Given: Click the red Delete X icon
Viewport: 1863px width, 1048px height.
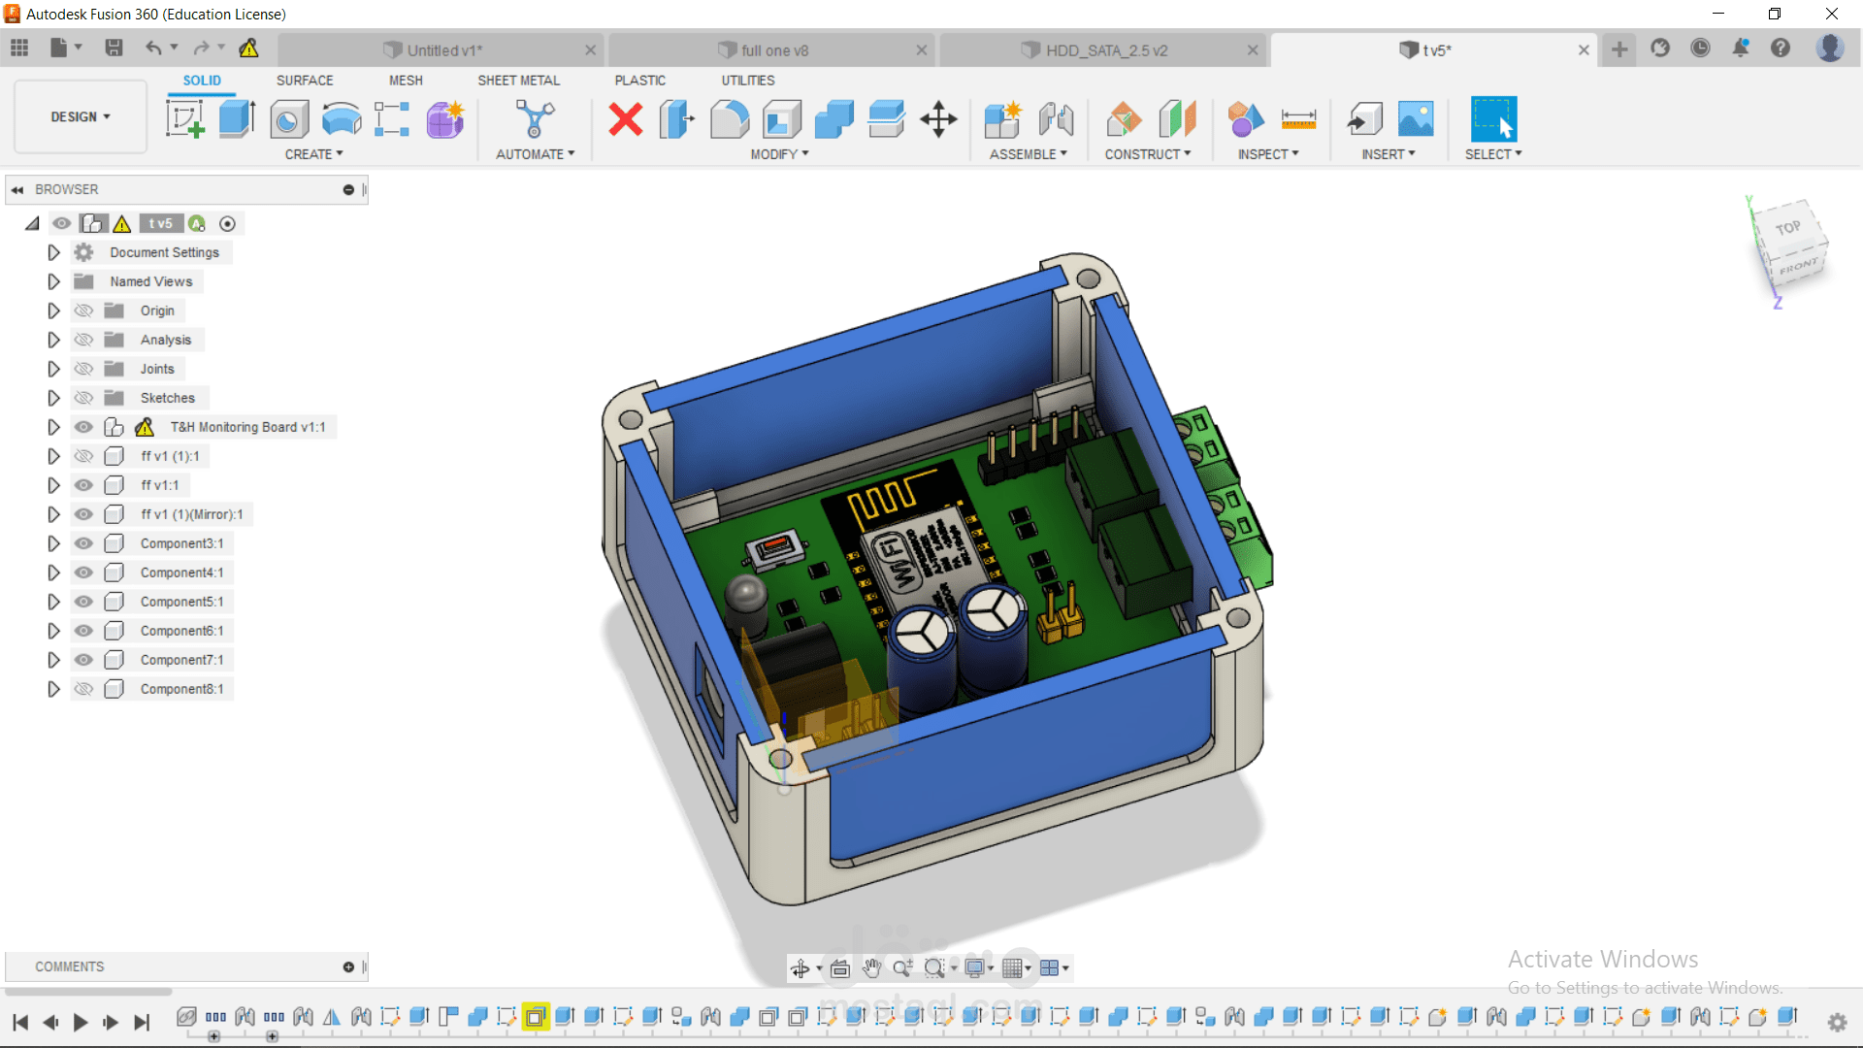Looking at the screenshot, I should (626, 119).
